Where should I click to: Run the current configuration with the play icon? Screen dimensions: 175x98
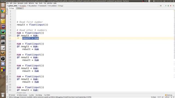(x=166, y=6)
